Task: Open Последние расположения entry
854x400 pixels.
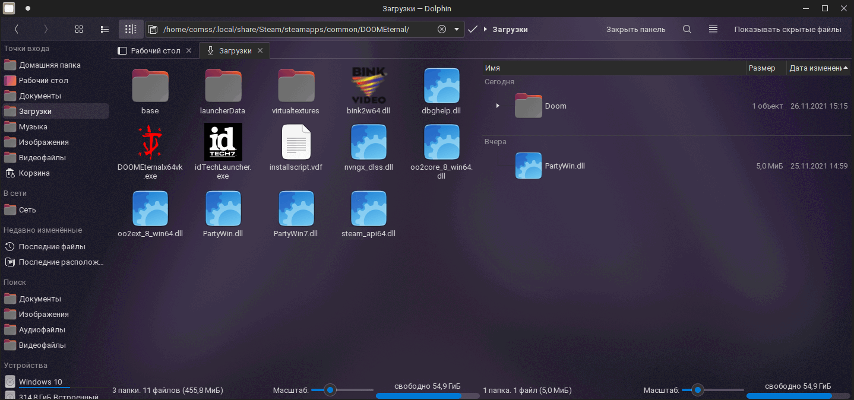Action: [x=55, y=262]
